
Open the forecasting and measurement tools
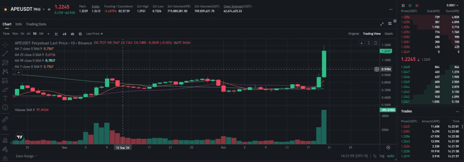(x=5, y=80)
